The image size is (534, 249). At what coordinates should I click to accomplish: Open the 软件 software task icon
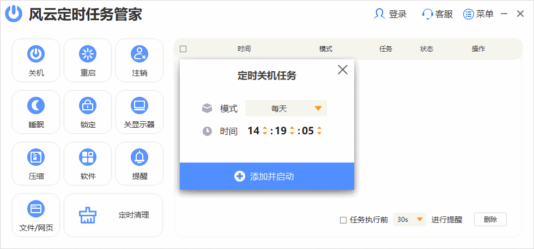(87, 157)
